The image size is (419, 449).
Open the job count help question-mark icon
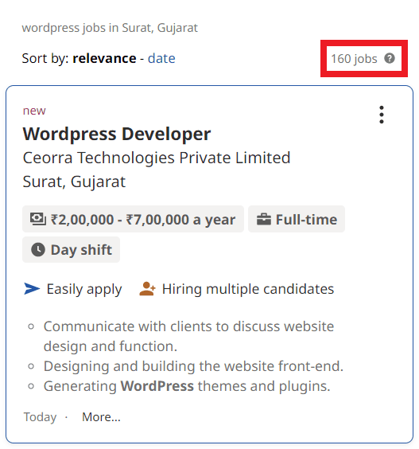(x=390, y=58)
